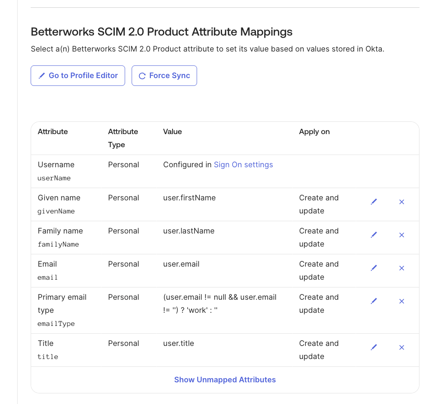This screenshot has width=444, height=404.
Task: Click the givenName attribute code
Action: 56,211
